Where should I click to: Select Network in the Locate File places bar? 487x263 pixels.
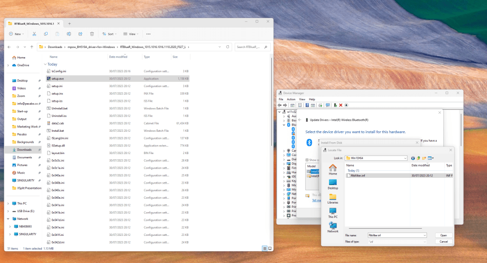click(333, 227)
